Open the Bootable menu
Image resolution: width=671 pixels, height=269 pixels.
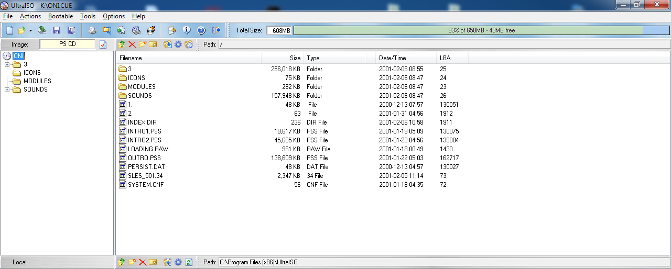tap(60, 16)
